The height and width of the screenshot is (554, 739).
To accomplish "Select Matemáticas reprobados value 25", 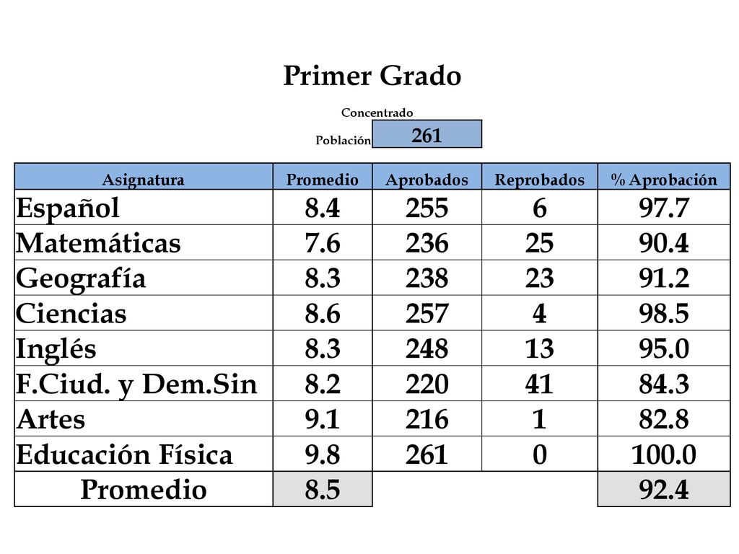I will 540,242.
